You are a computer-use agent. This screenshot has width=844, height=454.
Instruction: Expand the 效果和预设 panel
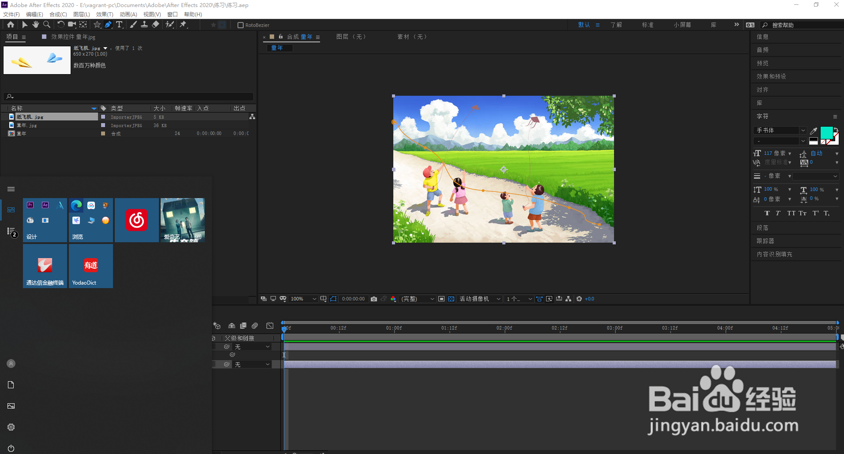771,76
